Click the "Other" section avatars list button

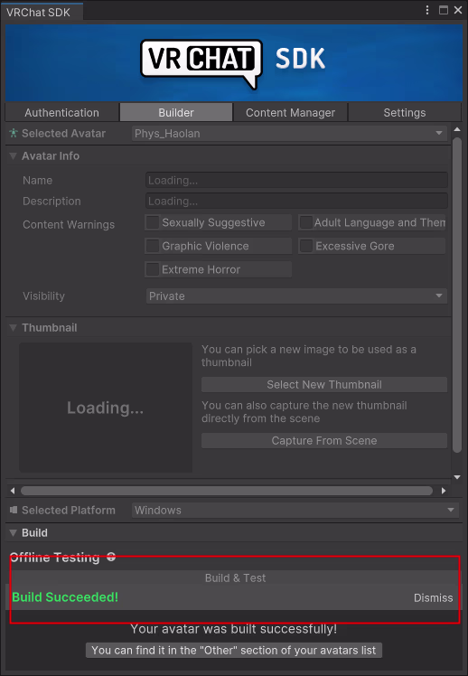[x=234, y=650]
